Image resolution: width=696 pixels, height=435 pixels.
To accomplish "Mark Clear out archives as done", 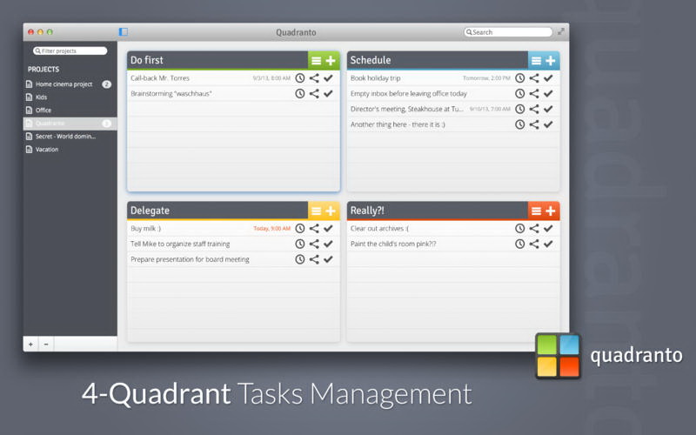I will point(548,229).
